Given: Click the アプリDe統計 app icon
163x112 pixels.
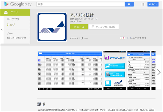Looking at the screenshot, I should coord(52,27).
